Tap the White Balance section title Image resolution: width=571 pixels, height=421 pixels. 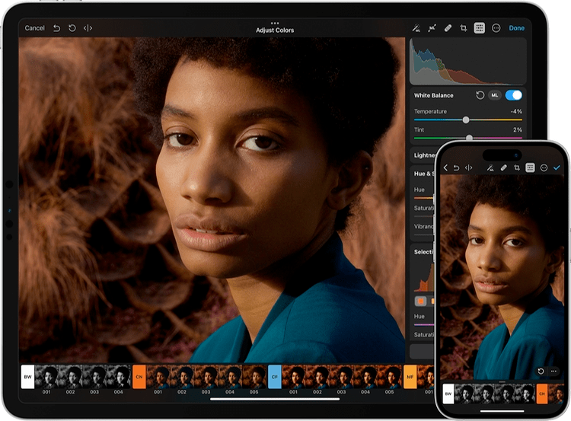pos(433,95)
